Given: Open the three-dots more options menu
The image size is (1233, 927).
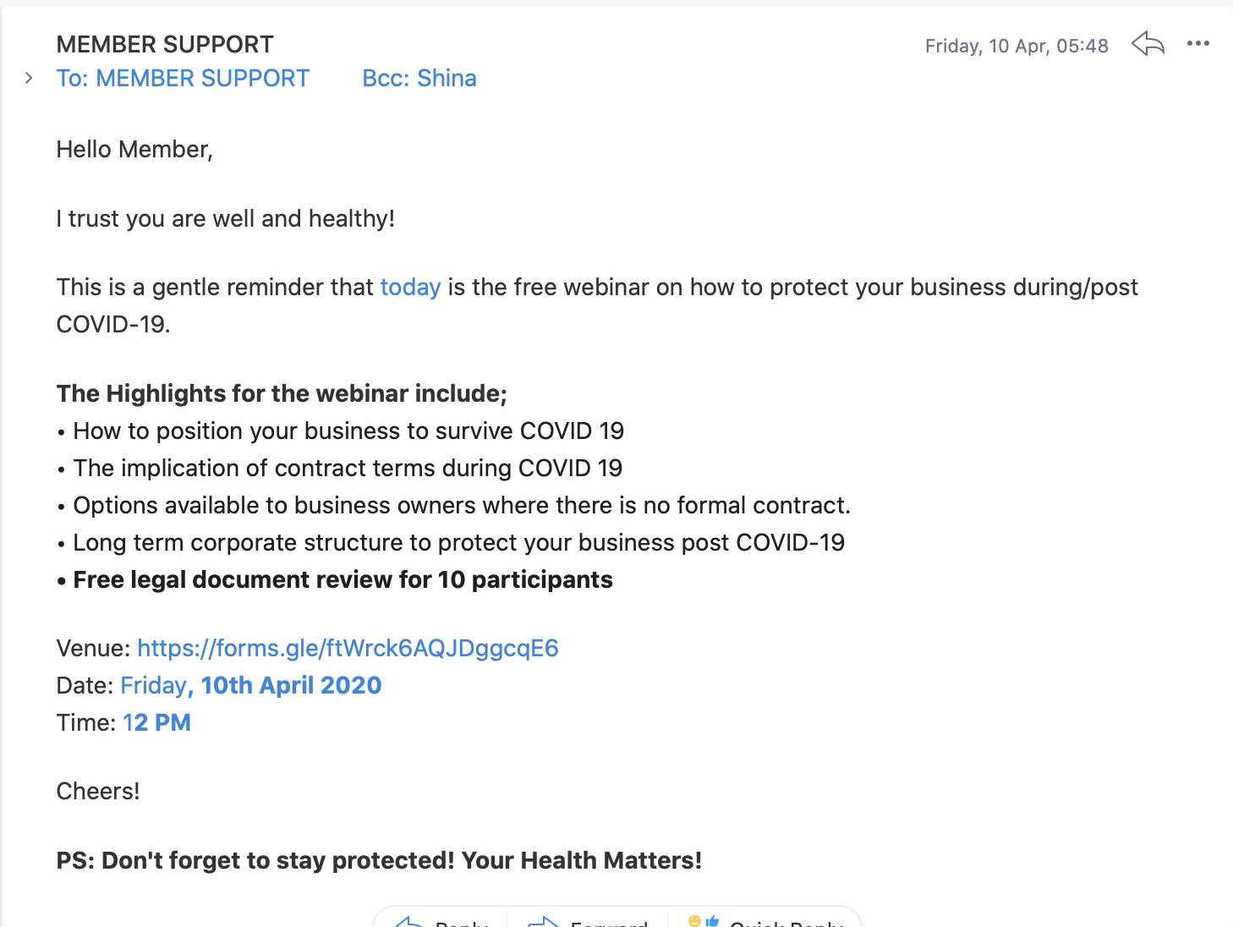Looking at the screenshot, I should 1197,43.
